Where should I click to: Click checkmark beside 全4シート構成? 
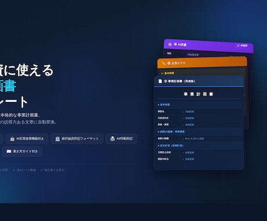pyautogui.click(x=14, y=170)
